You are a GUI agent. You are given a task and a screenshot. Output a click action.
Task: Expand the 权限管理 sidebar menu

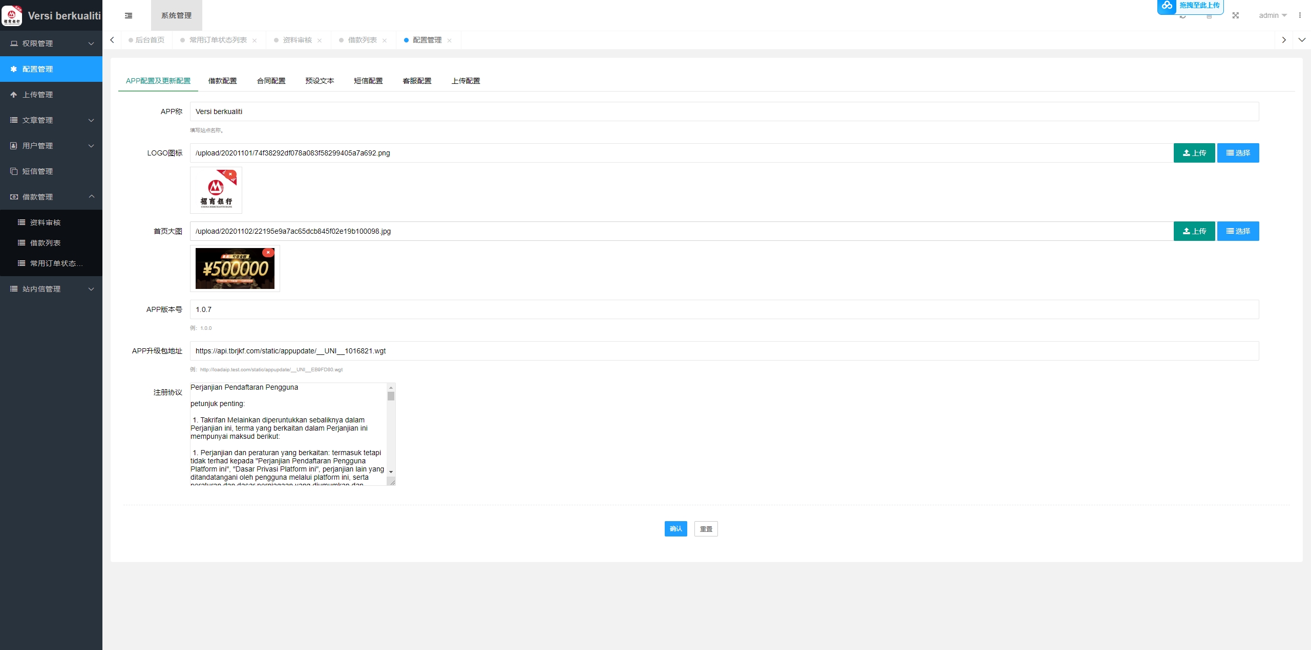pyautogui.click(x=51, y=43)
